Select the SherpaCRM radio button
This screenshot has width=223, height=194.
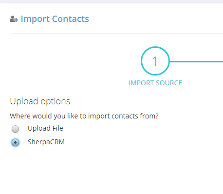pyautogui.click(x=15, y=142)
